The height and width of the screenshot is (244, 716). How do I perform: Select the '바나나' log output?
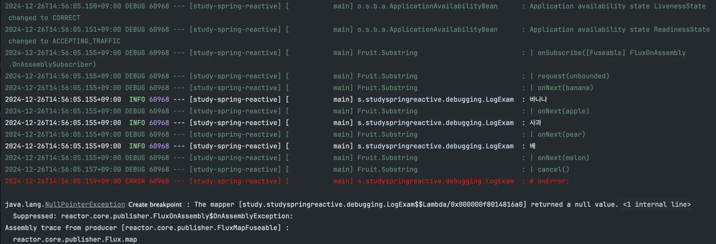coord(538,99)
